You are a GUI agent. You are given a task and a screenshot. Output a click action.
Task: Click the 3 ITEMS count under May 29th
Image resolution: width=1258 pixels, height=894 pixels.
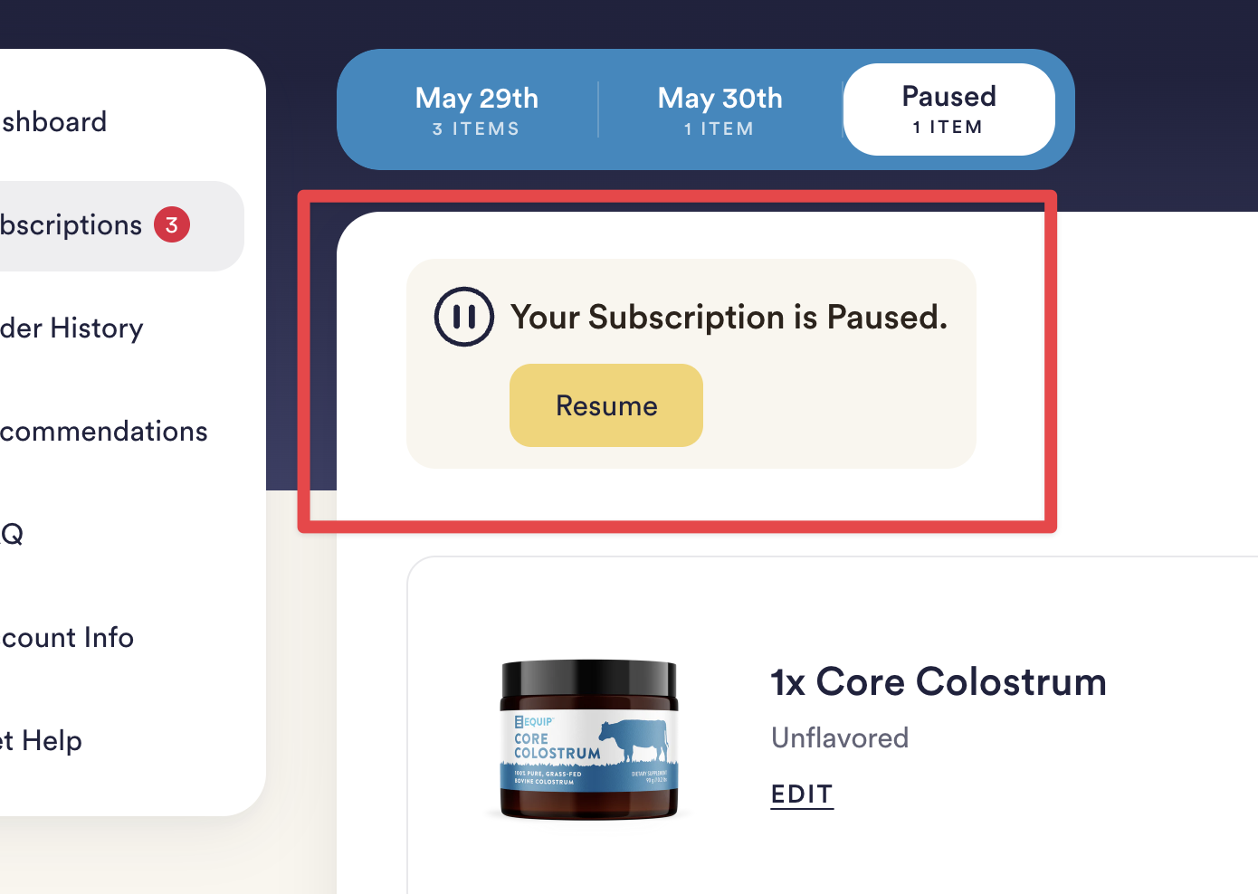(476, 128)
